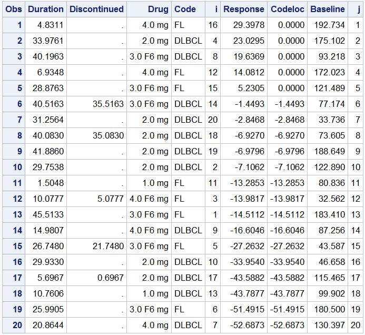Select Baseline value 43.587
Screen dimensions: 365x335
(332, 247)
